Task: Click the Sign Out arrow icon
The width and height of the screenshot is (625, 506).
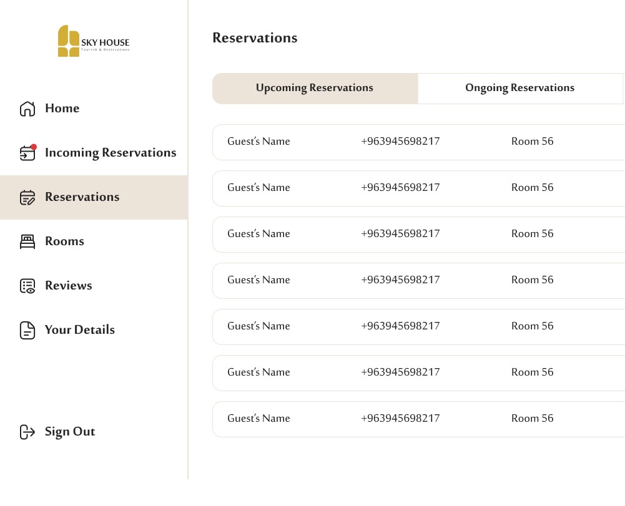Action: [x=27, y=432]
